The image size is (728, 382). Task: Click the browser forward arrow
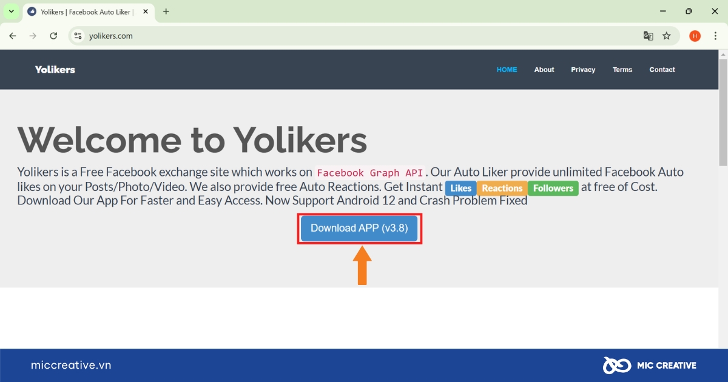click(x=33, y=36)
